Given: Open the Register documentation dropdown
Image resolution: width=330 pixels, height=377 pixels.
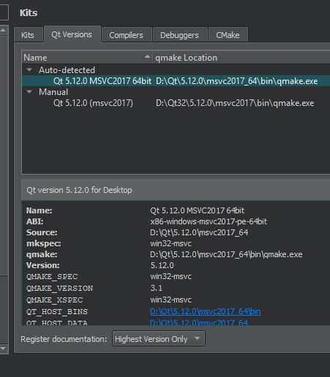Looking at the screenshot, I should 159,339.
